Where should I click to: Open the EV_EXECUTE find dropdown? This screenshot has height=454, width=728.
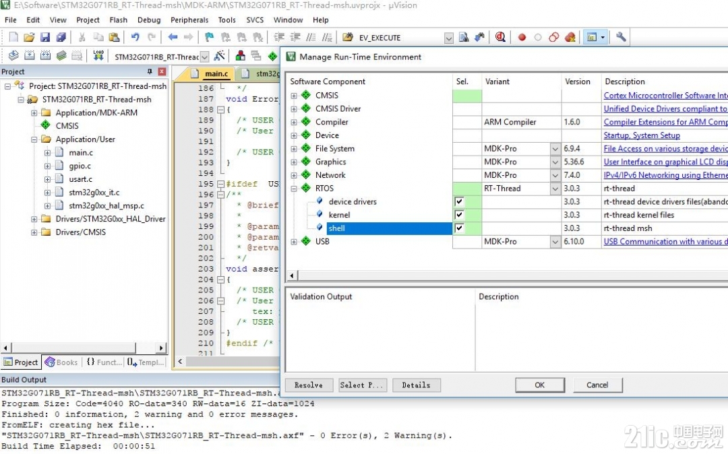(x=448, y=38)
